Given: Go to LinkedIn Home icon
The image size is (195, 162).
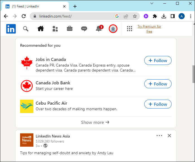Looking at the screenshot, I should (41, 29).
